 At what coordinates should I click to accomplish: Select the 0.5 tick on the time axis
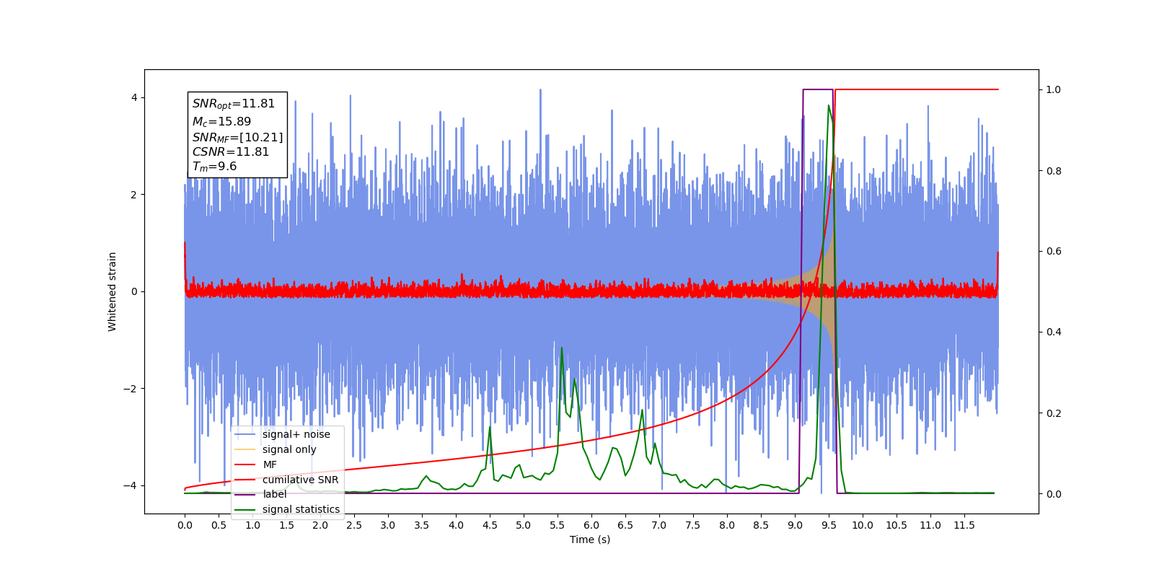[219, 525]
